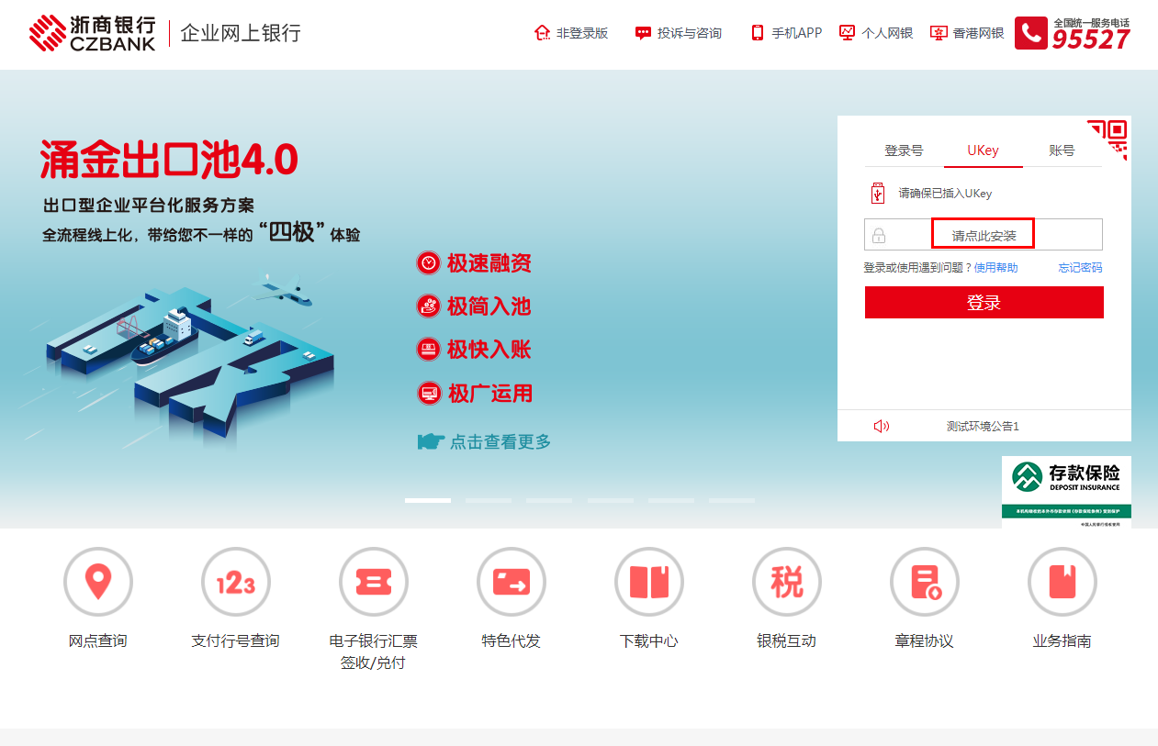Click the 极快入账 banner text
Screen dimensions: 1158x746
489,350
